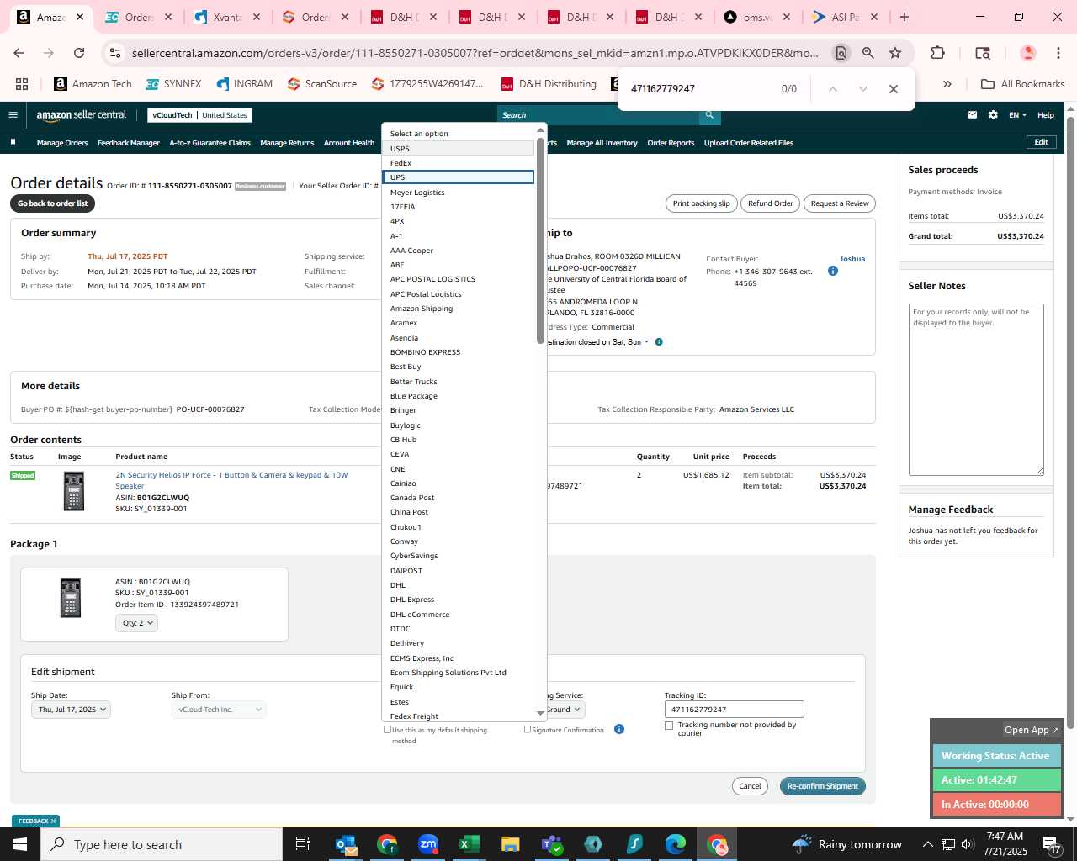Click the Open App overlay button

[x=1031, y=730]
